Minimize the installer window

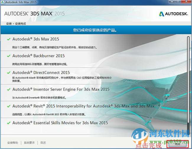(172, 1)
